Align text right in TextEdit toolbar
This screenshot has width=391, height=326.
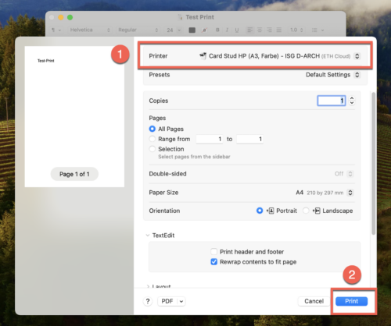click(x=269, y=30)
